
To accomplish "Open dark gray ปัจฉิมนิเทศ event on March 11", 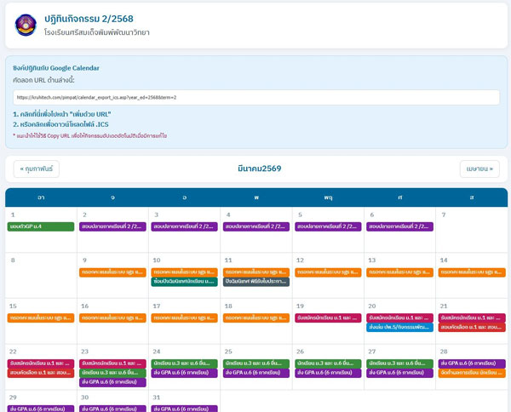I will [256, 282].
